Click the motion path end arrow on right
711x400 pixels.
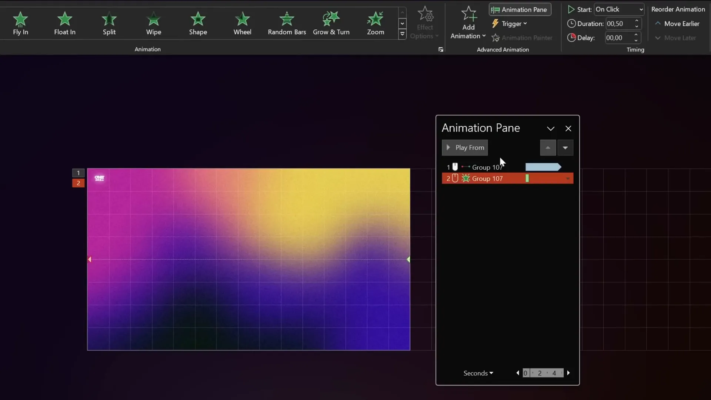click(408, 260)
